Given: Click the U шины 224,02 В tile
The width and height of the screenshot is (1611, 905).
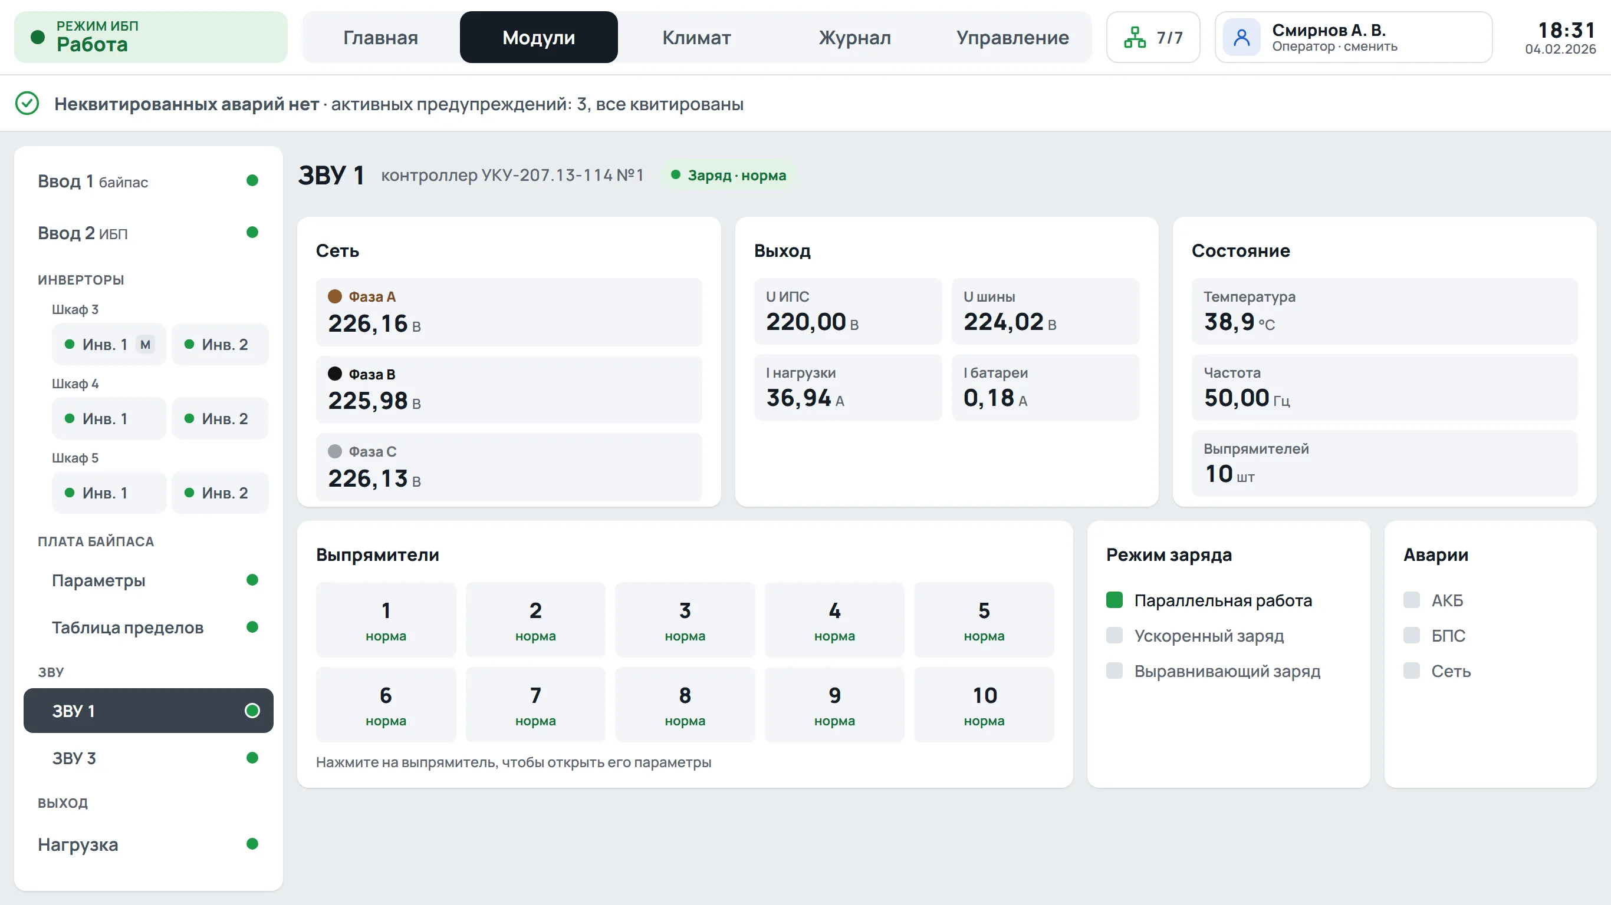Looking at the screenshot, I should pyautogui.click(x=1045, y=311).
